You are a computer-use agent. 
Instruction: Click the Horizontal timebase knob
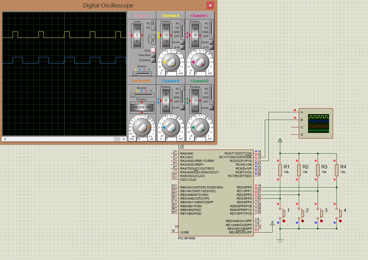(141, 127)
